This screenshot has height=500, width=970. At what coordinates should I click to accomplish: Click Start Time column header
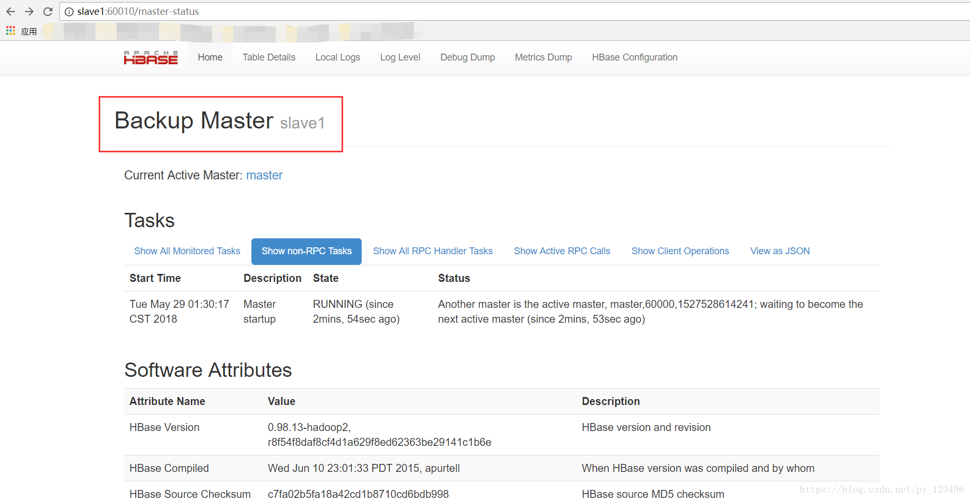(155, 278)
